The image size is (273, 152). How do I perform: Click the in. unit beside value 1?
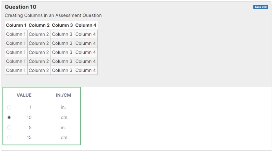63,107
